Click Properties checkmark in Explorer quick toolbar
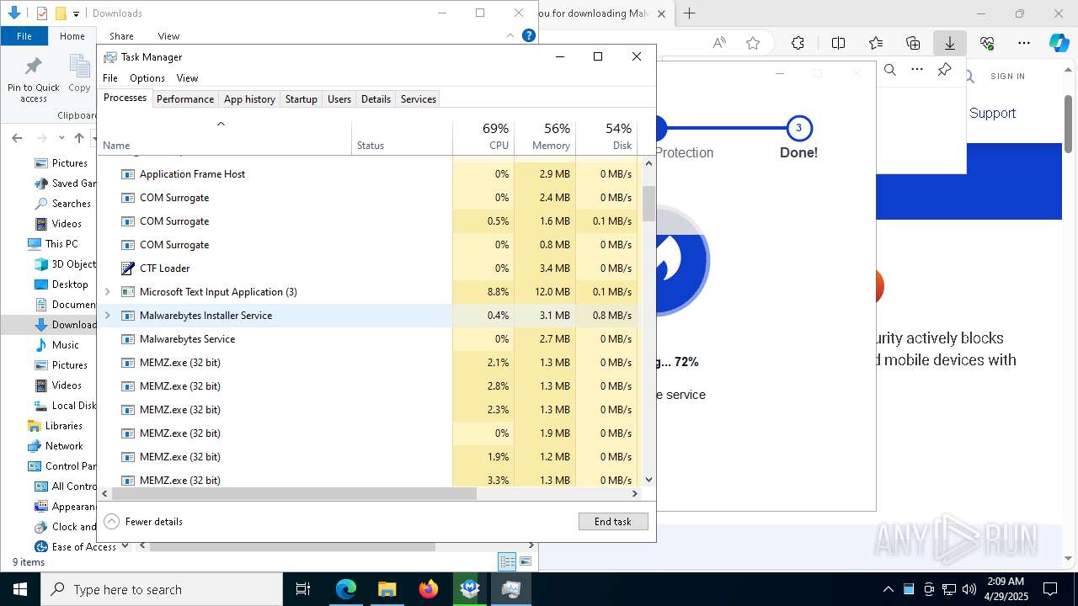 (x=41, y=13)
